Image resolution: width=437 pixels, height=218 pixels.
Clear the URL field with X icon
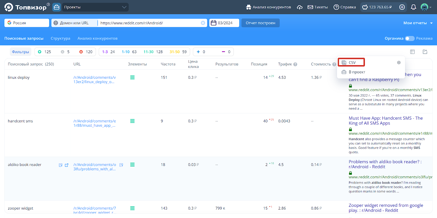tap(203, 23)
